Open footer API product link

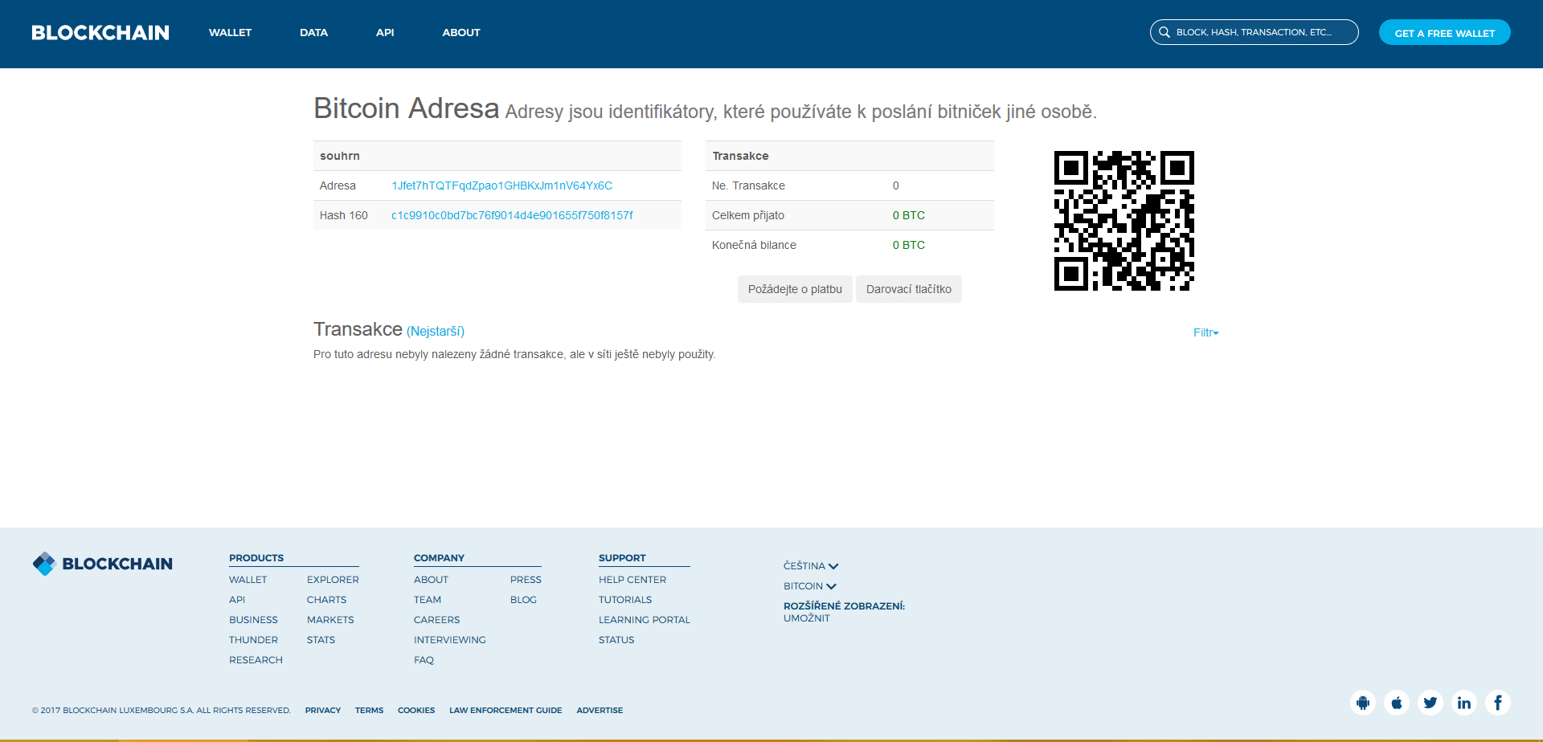click(237, 600)
